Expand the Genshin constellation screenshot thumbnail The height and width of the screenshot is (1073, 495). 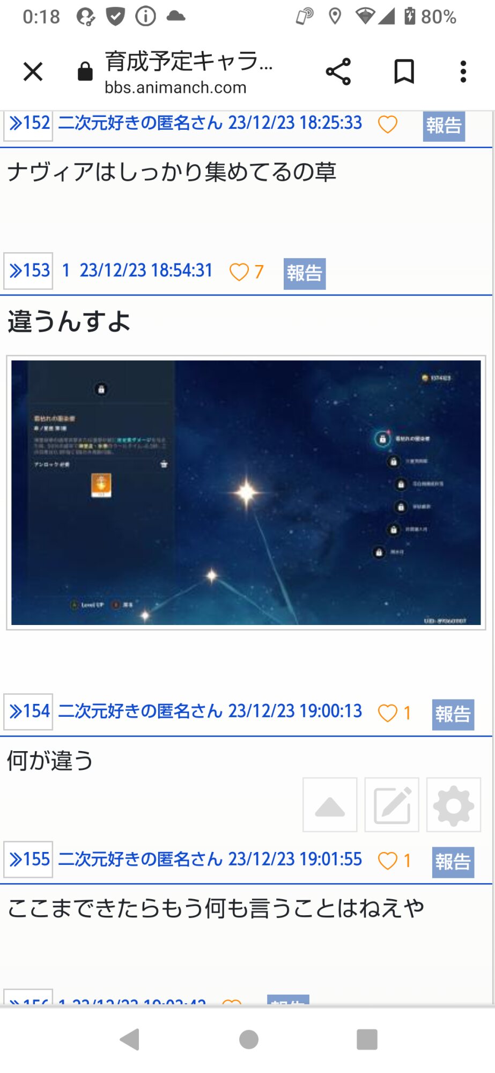[246, 493]
